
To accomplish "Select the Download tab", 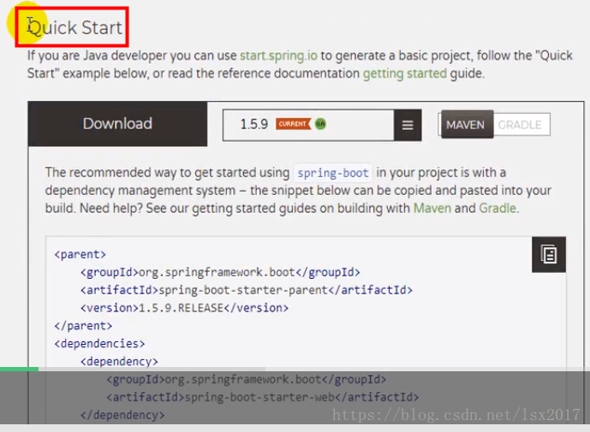I will pyautogui.click(x=118, y=124).
